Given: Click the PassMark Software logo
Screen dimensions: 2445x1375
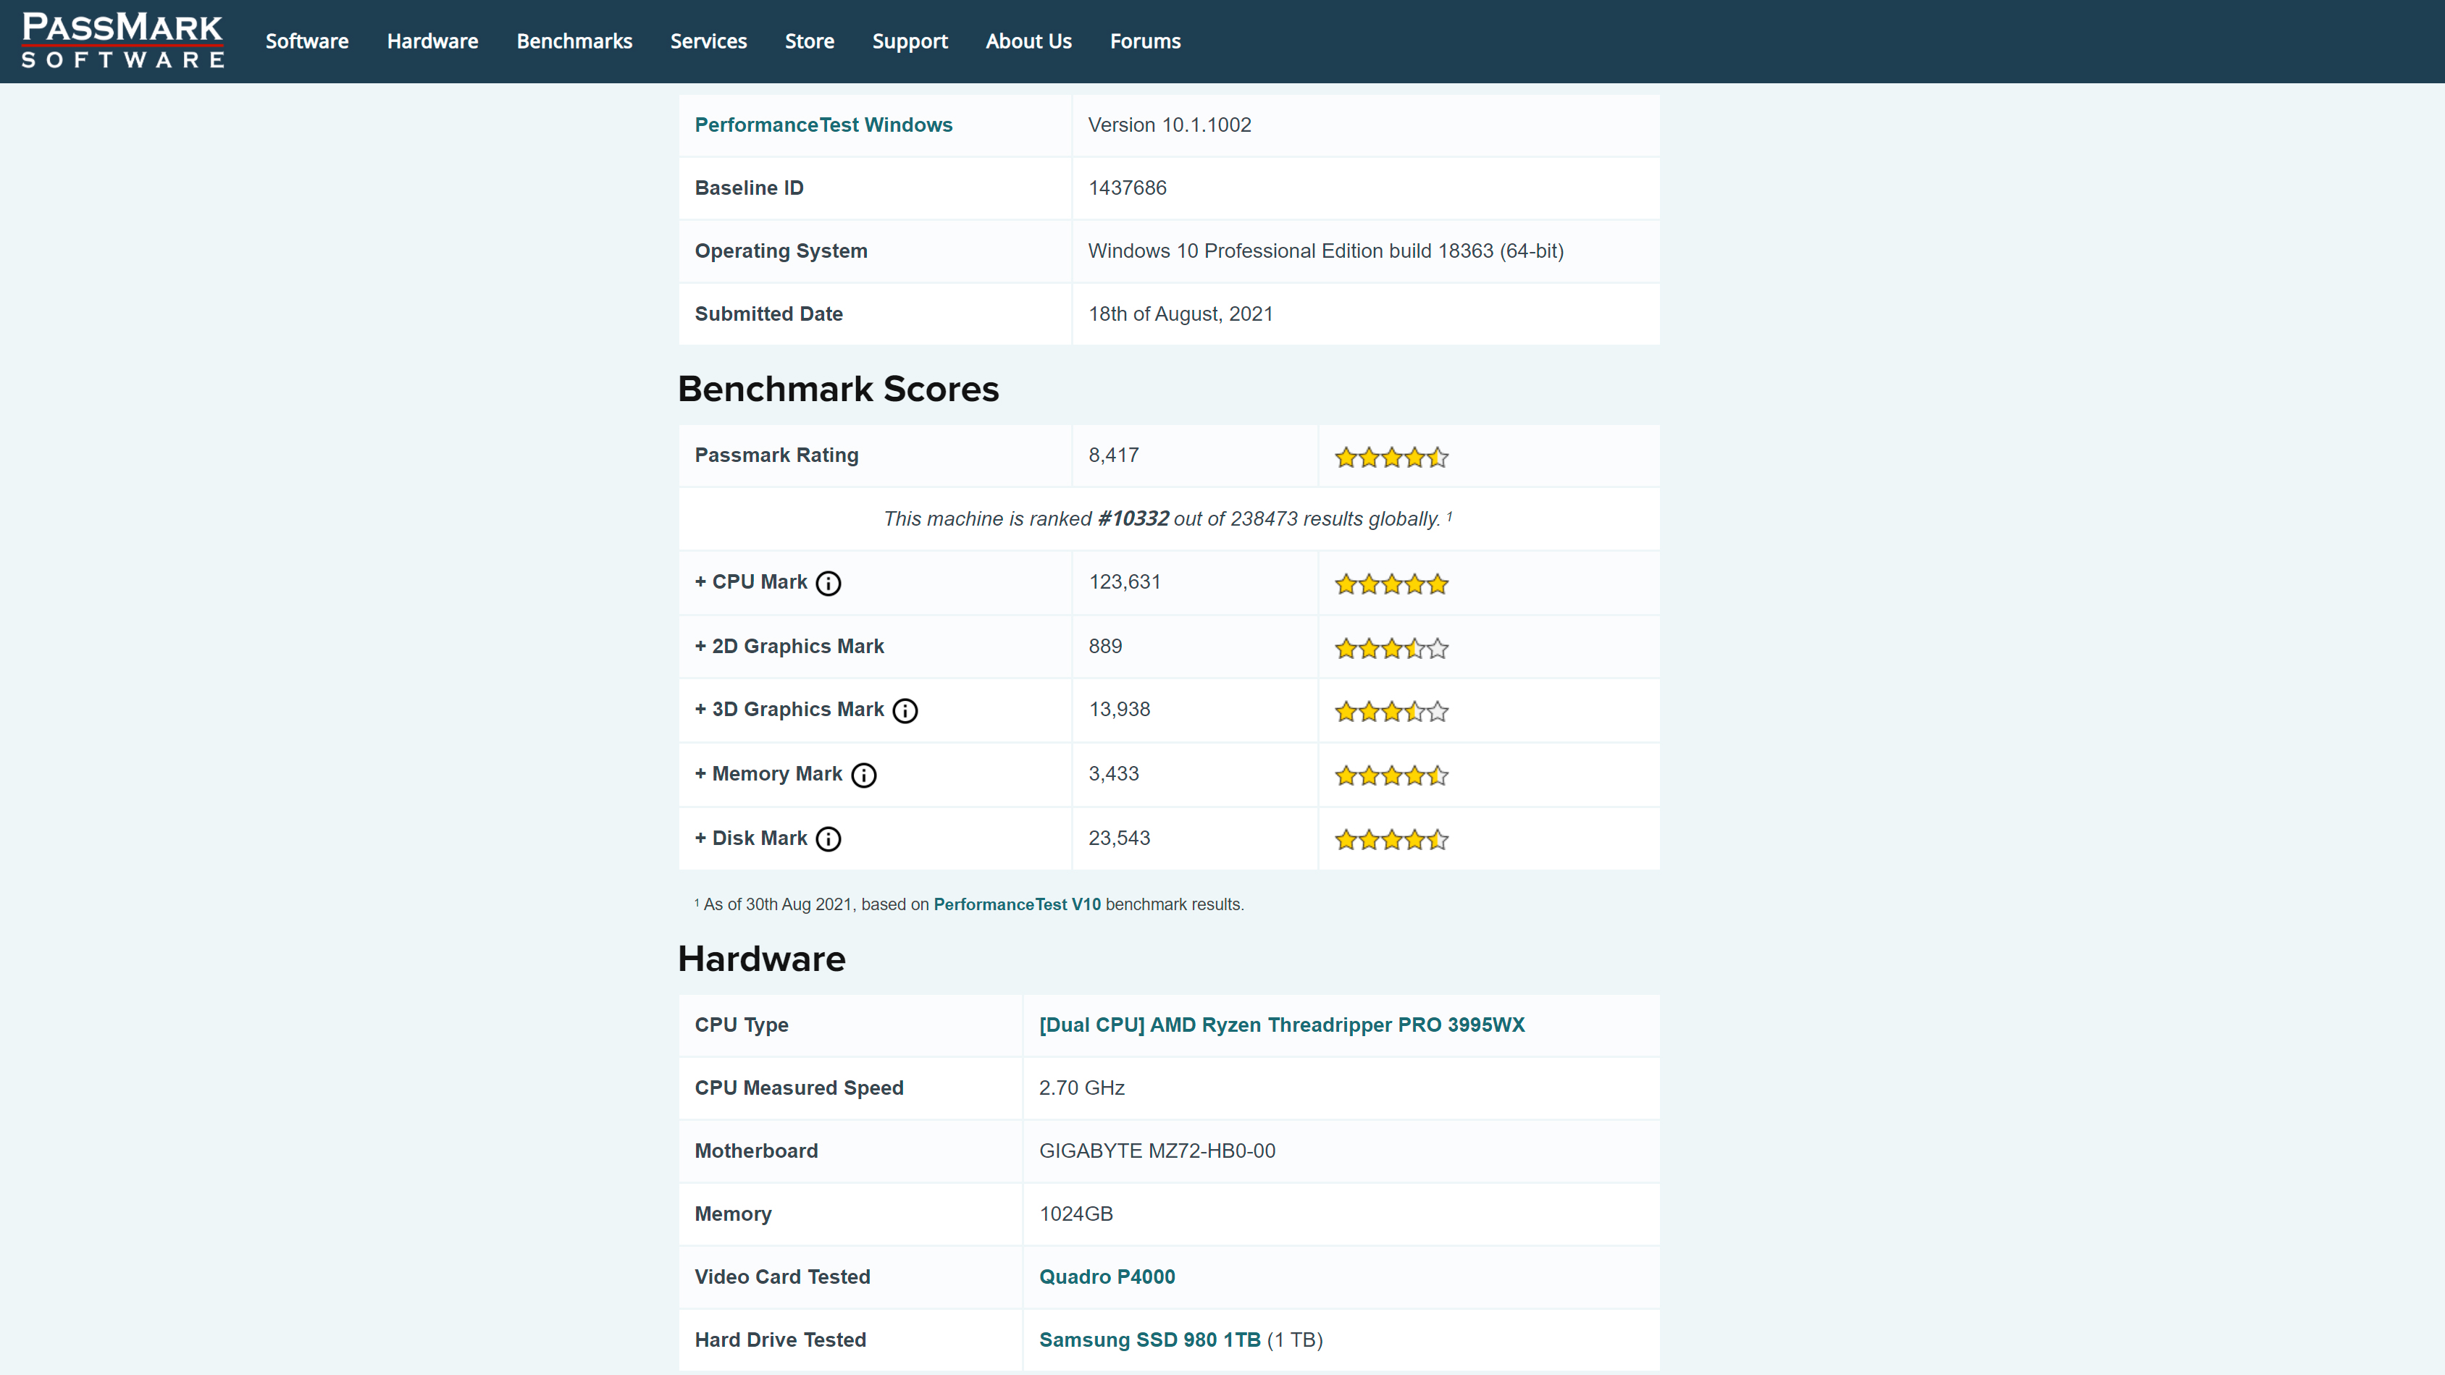Looking at the screenshot, I should (122, 41).
